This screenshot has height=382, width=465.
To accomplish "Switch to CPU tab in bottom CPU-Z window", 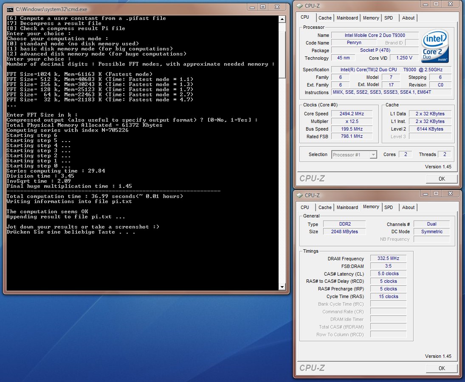I will point(305,207).
